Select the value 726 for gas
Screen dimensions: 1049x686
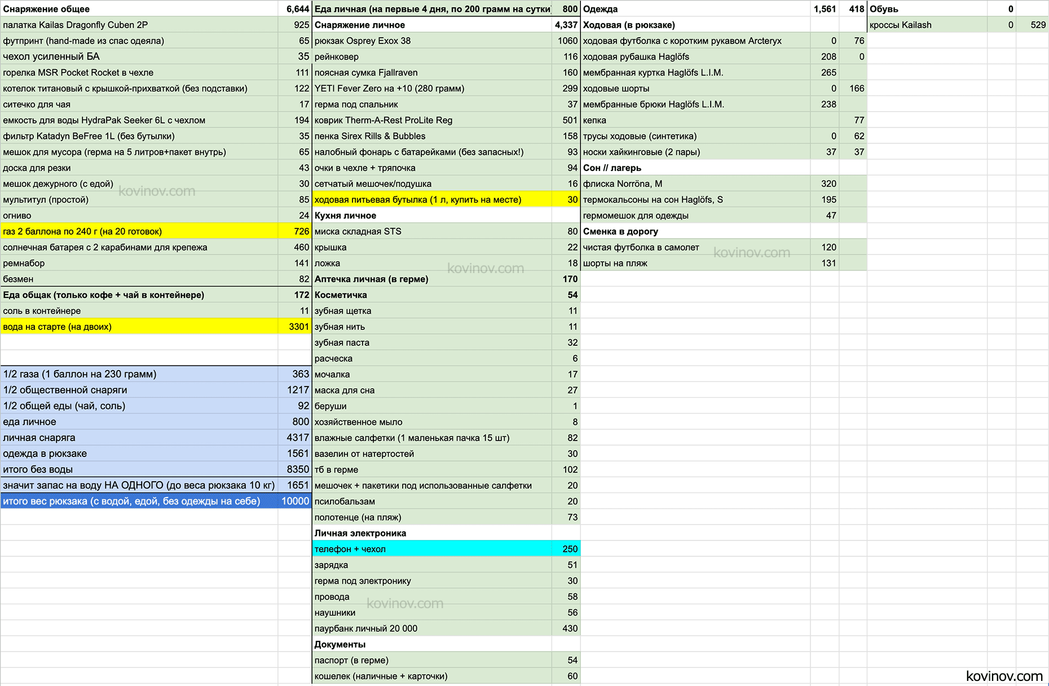click(295, 231)
